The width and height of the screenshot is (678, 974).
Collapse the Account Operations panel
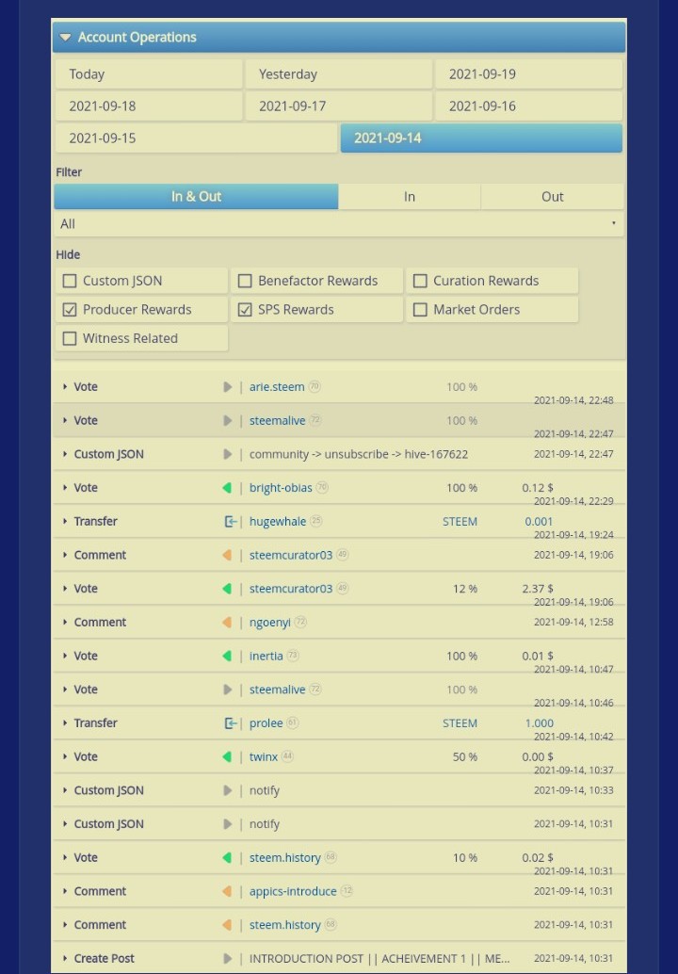tap(338, 38)
